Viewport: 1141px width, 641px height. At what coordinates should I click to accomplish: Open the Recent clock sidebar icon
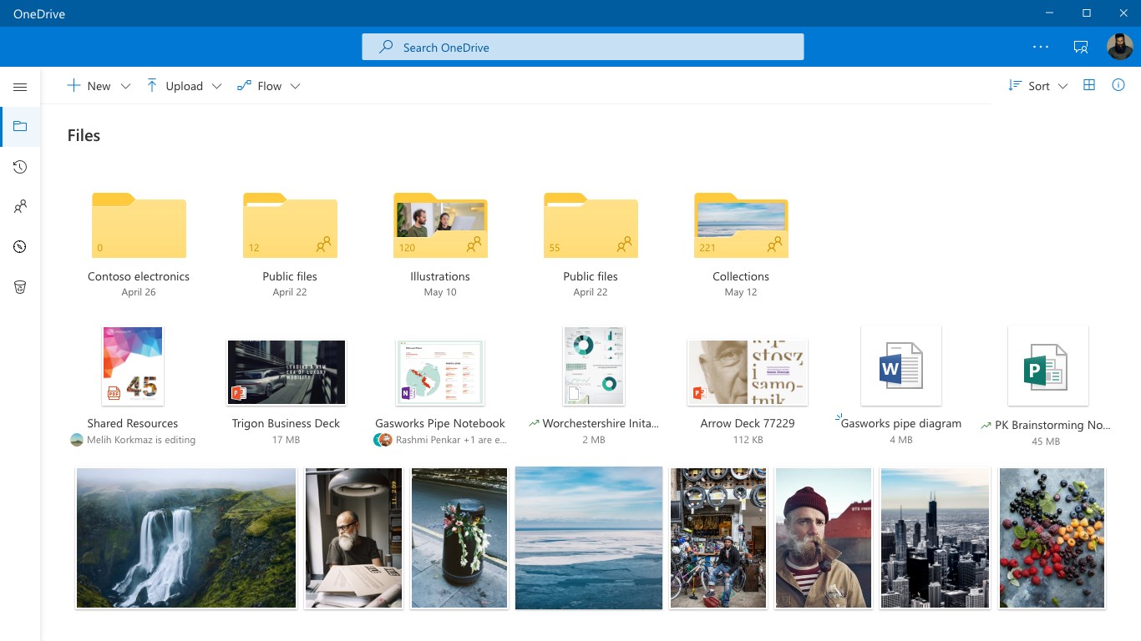coord(20,167)
